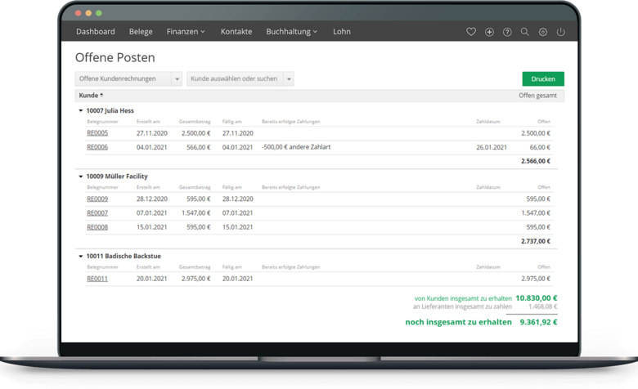Expand the Finanzen menu
The height and width of the screenshot is (389, 638).
(186, 32)
